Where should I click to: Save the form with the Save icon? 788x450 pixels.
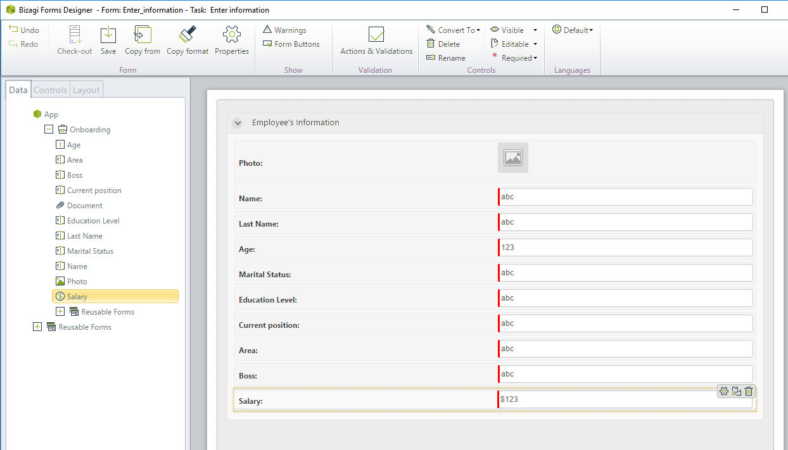[108, 41]
